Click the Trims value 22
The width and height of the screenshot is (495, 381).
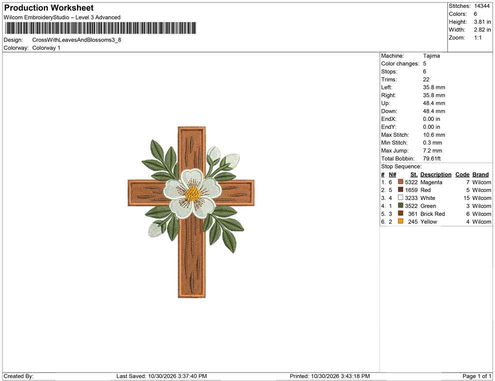click(x=426, y=79)
